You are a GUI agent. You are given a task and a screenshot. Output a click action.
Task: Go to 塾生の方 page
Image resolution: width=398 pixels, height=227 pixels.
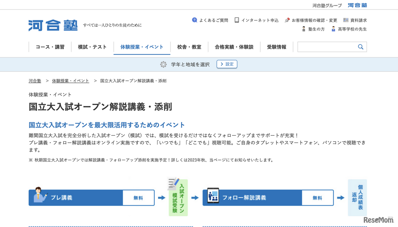click(x=316, y=29)
